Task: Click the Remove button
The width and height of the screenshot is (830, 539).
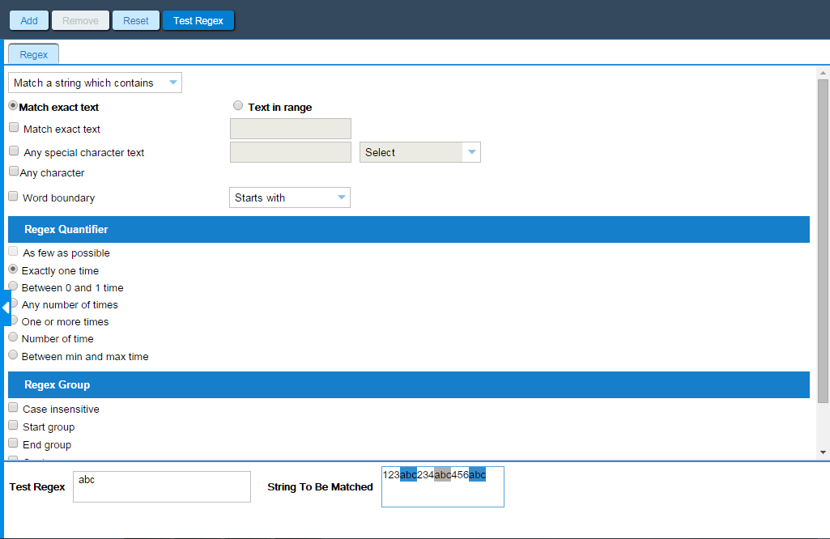Action: coord(80,20)
